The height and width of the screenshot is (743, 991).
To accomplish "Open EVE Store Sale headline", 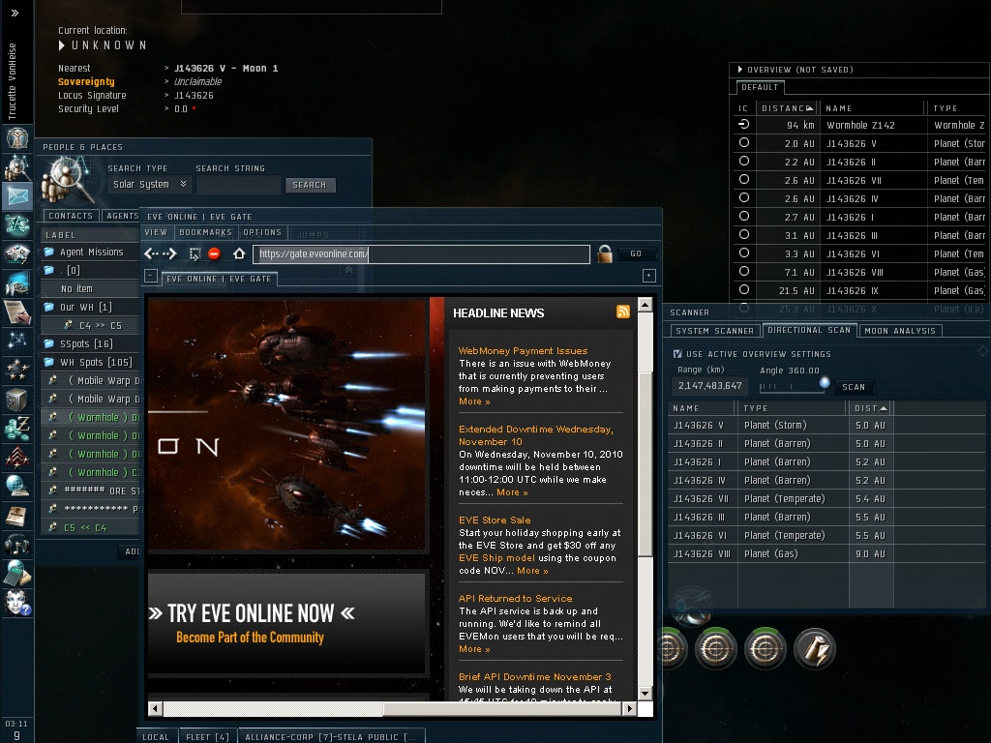I will pos(495,520).
